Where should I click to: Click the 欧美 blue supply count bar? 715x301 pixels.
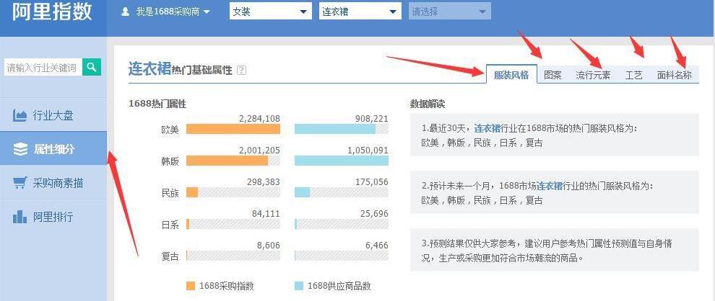pyautogui.click(x=335, y=129)
